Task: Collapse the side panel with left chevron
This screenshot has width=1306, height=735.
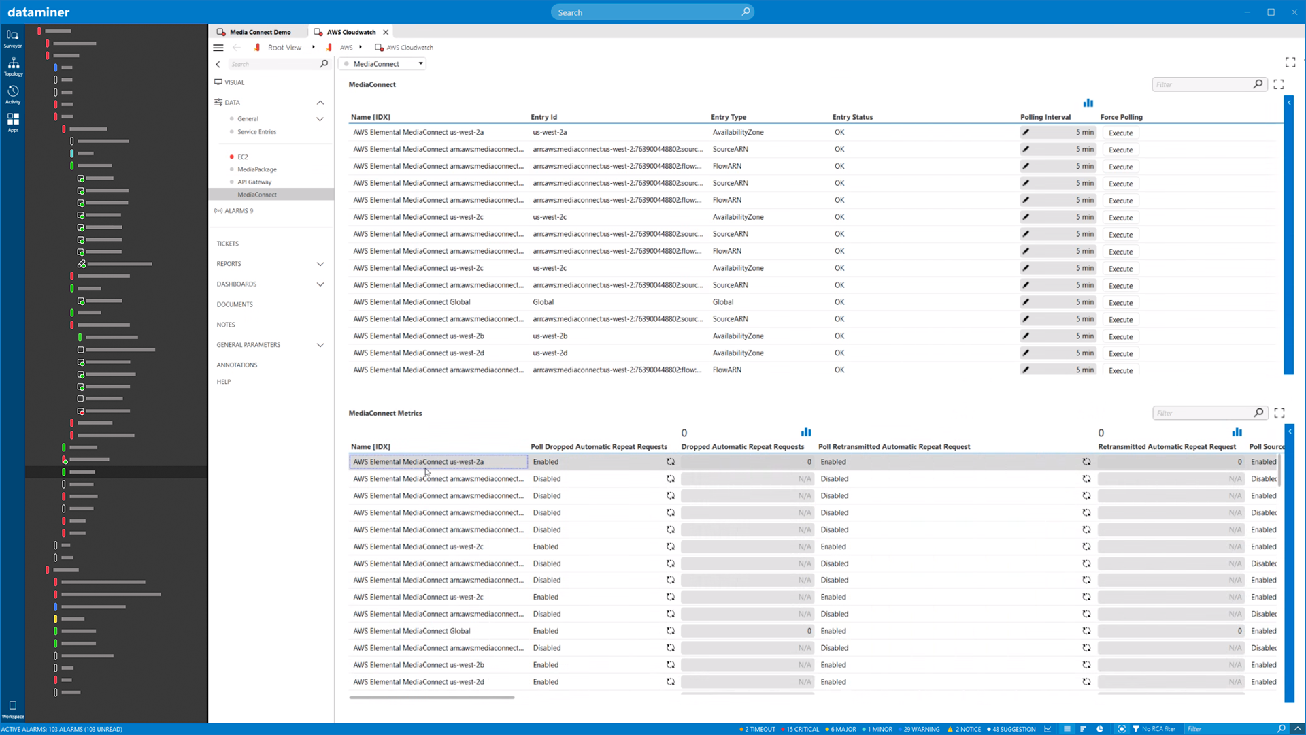Action: [x=218, y=64]
